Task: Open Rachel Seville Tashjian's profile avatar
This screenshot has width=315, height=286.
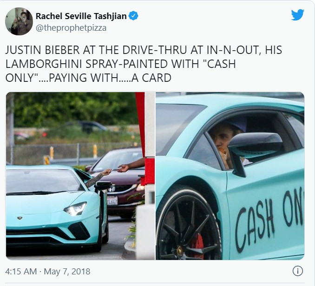Action: tap(19, 21)
